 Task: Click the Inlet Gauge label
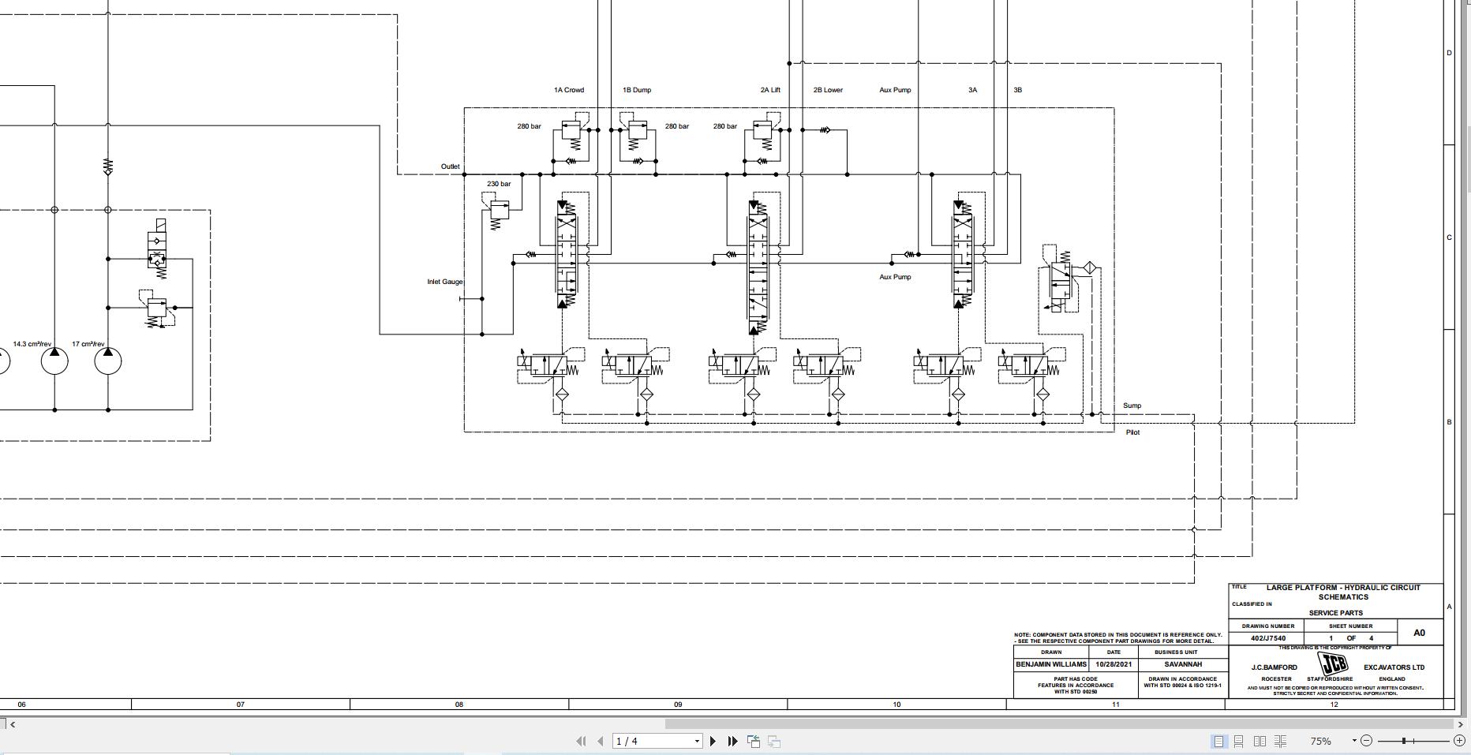click(x=445, y=282)
